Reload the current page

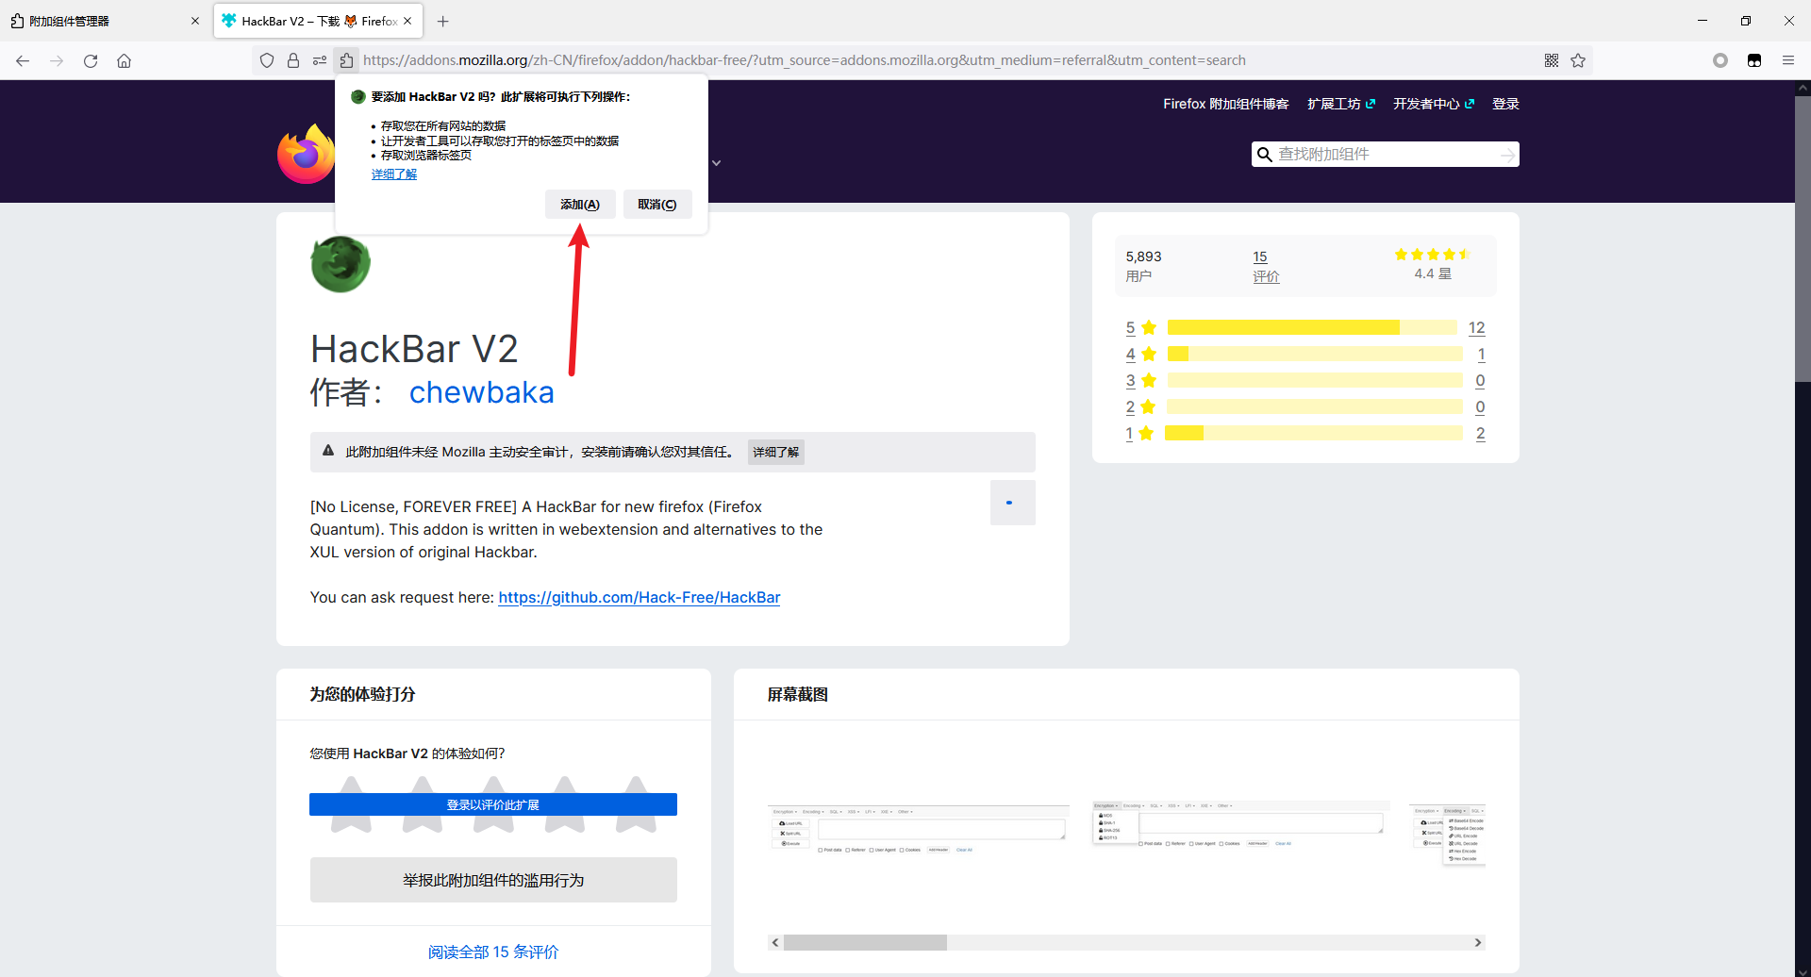[x=91, y=60]
